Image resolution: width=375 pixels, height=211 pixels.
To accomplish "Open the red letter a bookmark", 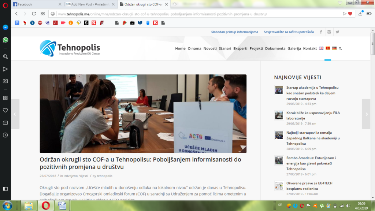I will click(x=55, y=23).
